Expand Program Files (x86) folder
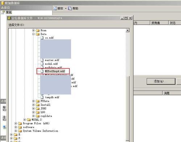 tap(16, 123)
